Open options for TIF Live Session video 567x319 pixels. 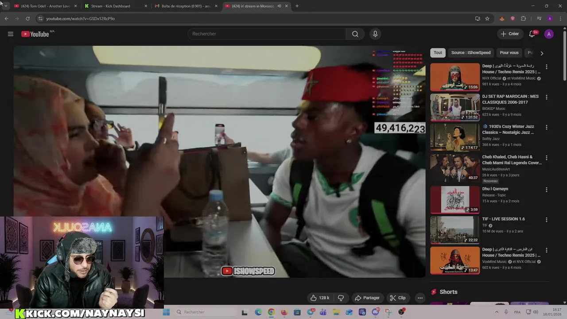546,220
